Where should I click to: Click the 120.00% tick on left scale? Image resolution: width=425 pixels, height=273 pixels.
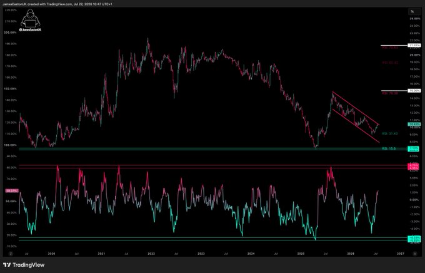click(11, 123)
